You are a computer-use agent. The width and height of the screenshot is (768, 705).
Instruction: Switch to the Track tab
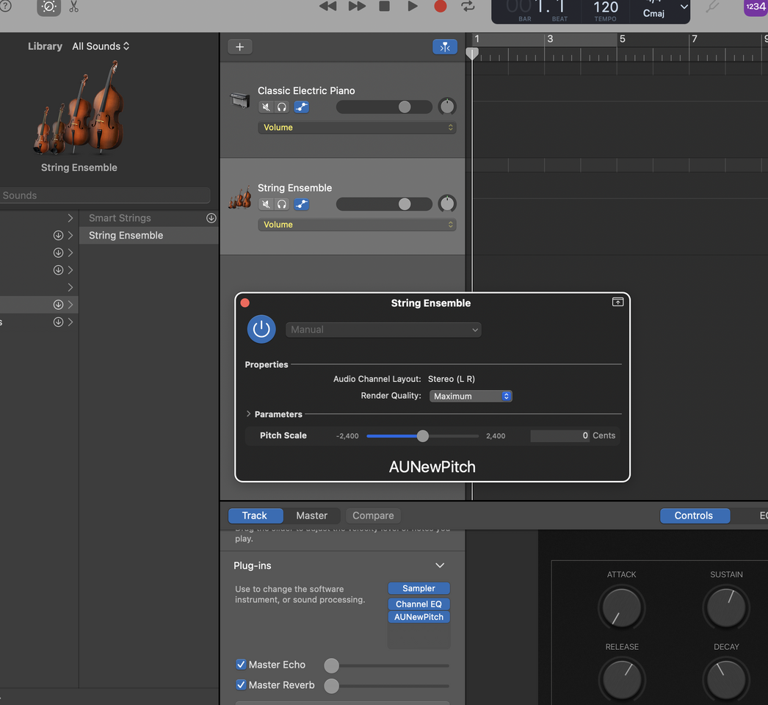coord(255,516)
